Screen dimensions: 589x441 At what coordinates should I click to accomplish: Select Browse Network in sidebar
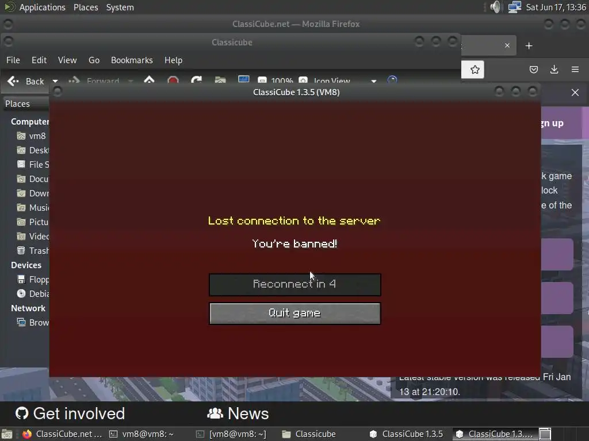pyautogui.click(x=33, y=323)
